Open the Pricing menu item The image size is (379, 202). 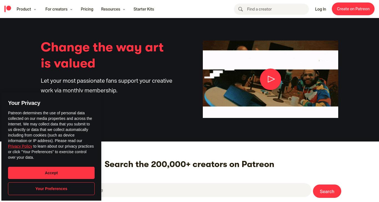[87, 9]
